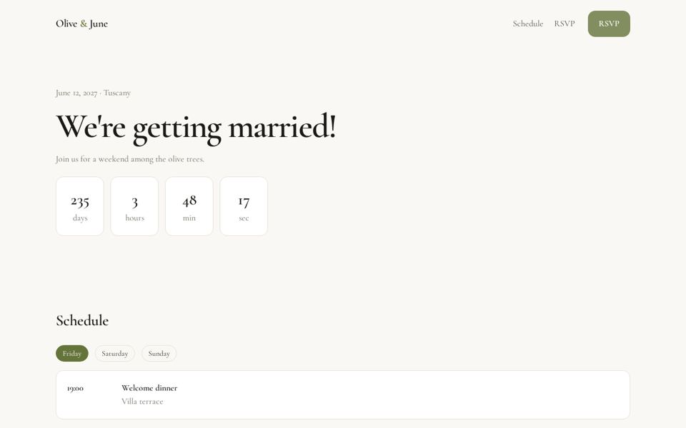The image size is (686, 428).
Task: Open the Olive & June home logo
Action: point(81,24)
